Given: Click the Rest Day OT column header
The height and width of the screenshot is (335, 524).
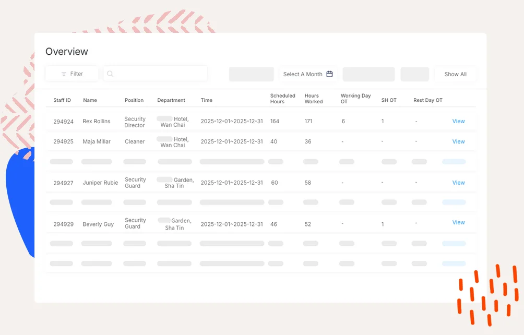Looking at the screenshot, I should pyautogui.click(x=427, y=100).
